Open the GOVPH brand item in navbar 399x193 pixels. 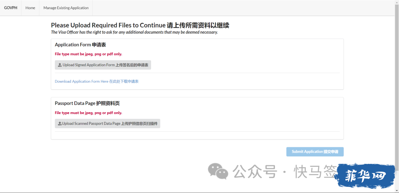[11, 8]
